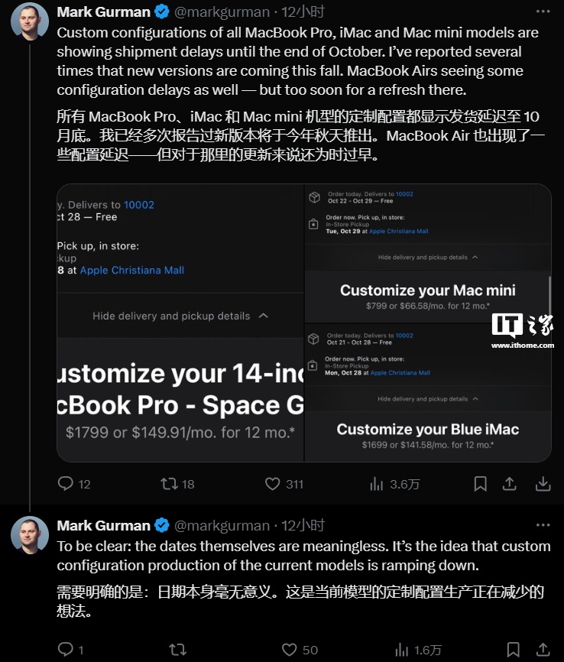The height and width of the screenshot is (662, 564).
Task: Open the @markgurman handle in first tweet
Action: (222, 12)
